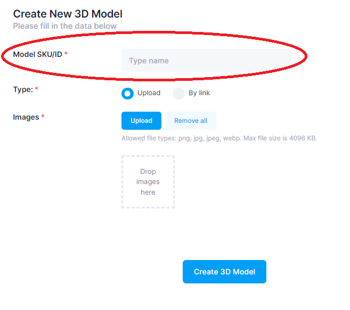Click the red asterisk beside Type:

37,89
